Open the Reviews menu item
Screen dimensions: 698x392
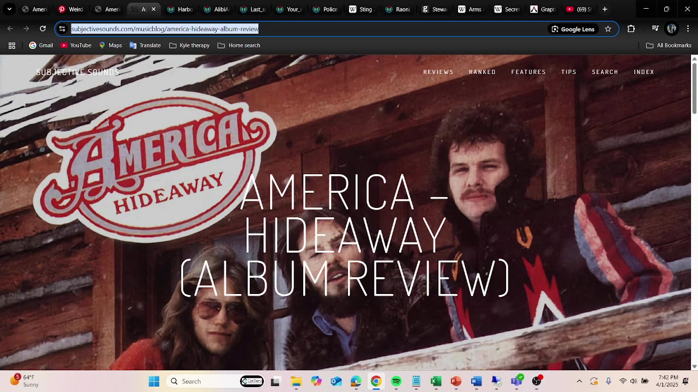point(438,72)
